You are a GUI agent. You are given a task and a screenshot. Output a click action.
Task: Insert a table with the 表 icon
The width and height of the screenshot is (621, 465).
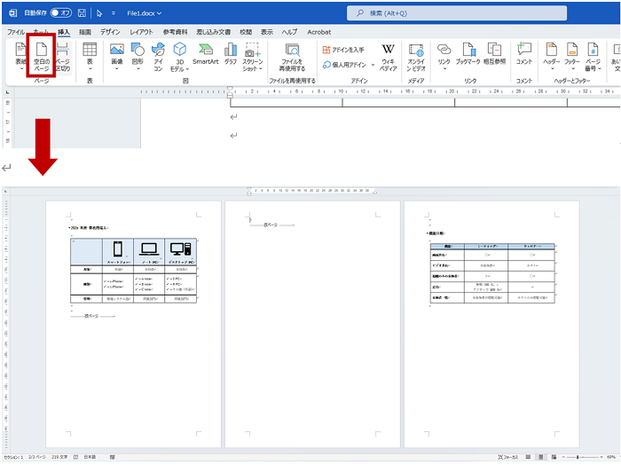(x=90, y=55)
